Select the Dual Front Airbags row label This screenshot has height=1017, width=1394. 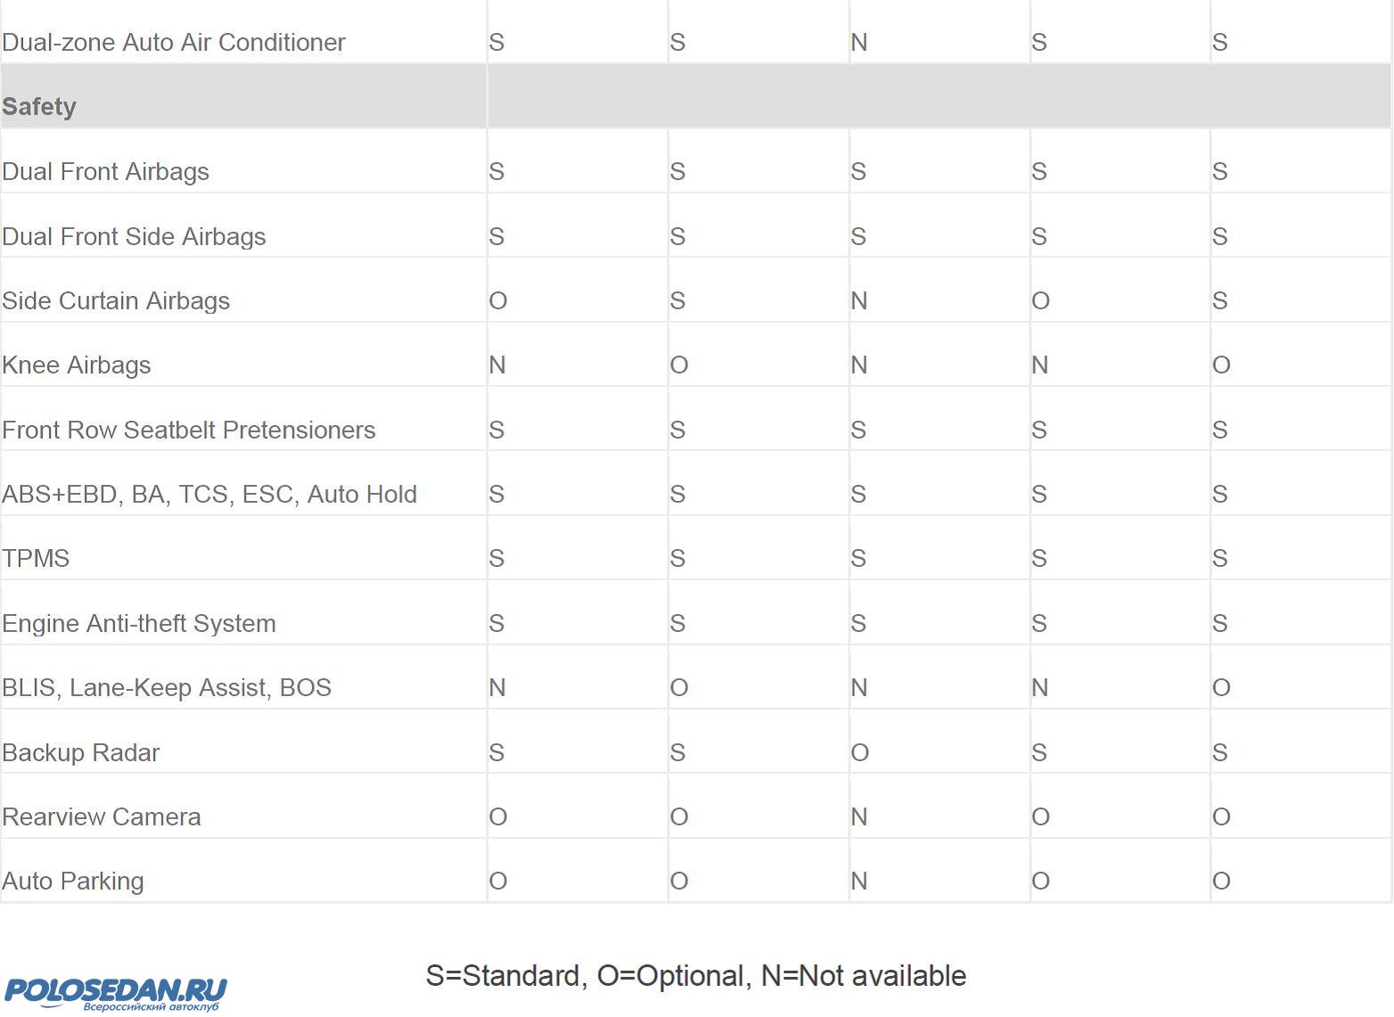coord(105,172)
